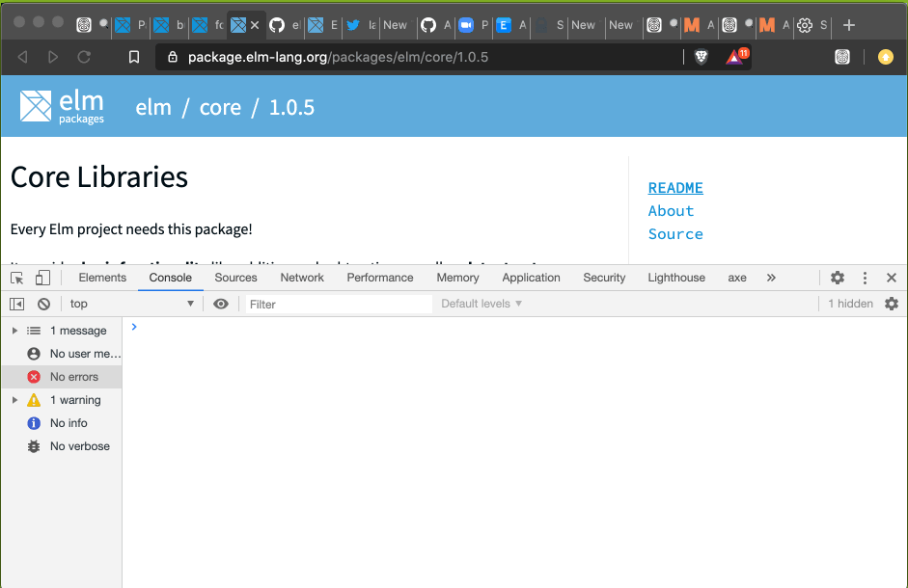Open Brave Rewards triangle icon
908x588 pixels.
[x=735, y=57]
